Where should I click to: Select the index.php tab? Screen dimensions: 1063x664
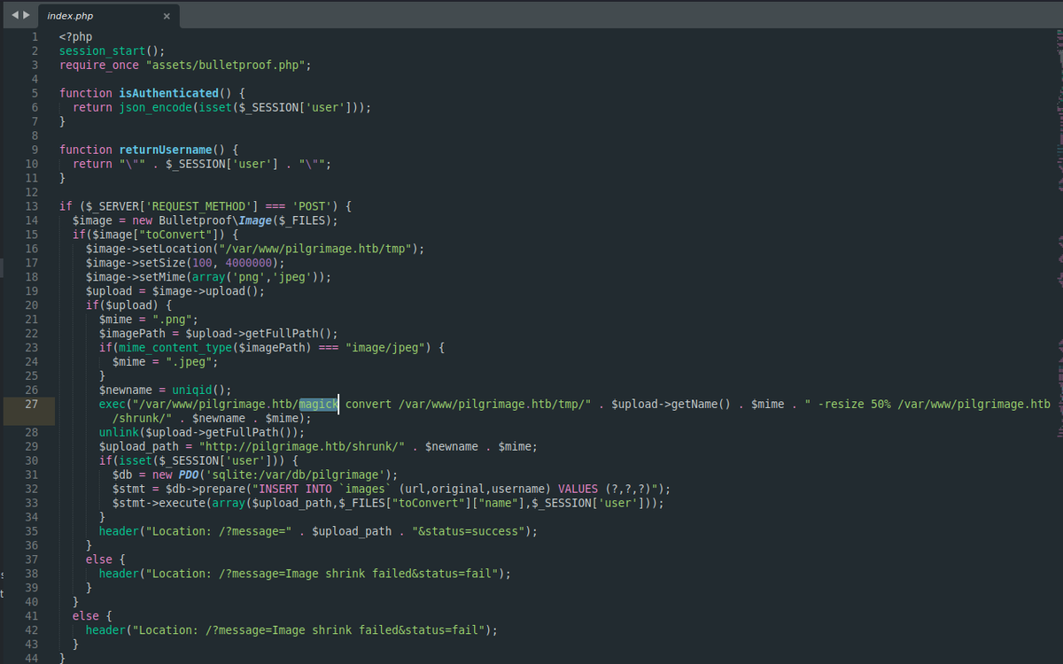click(107, 16)
